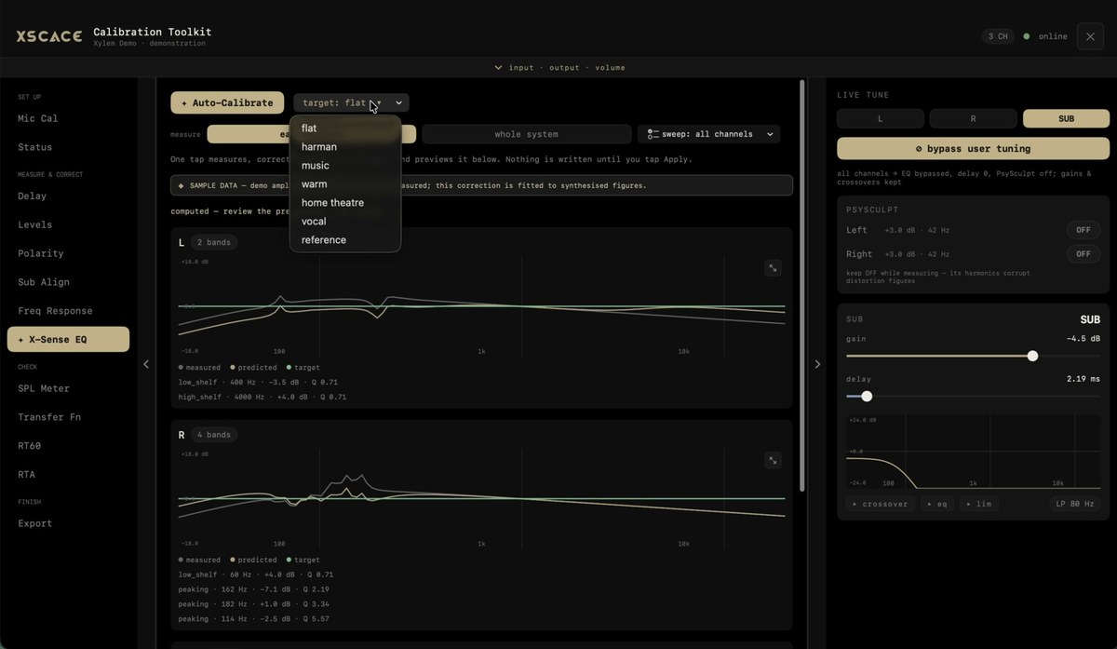The width and height of the screenshot is (1117, 649).
Task: Click the main panel vertical scrollbar
Action: (802, 284)
